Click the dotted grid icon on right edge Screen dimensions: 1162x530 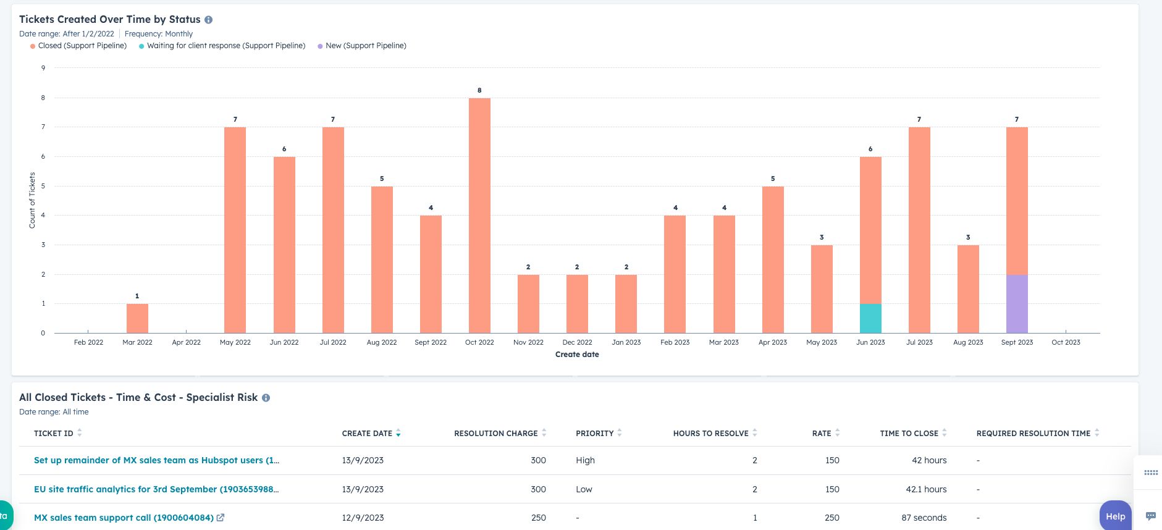click(1151, 473)
